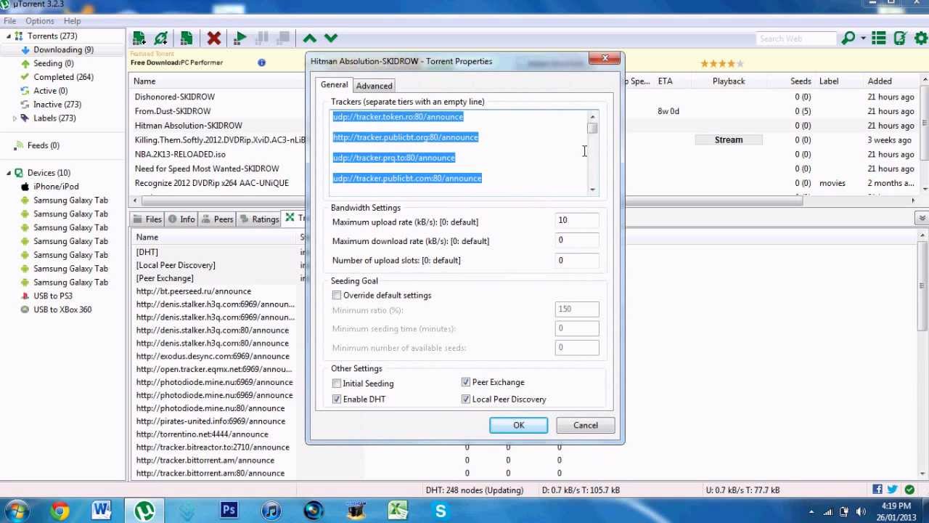Click OK in Torrent Properties dialog

tap(519, 426)
